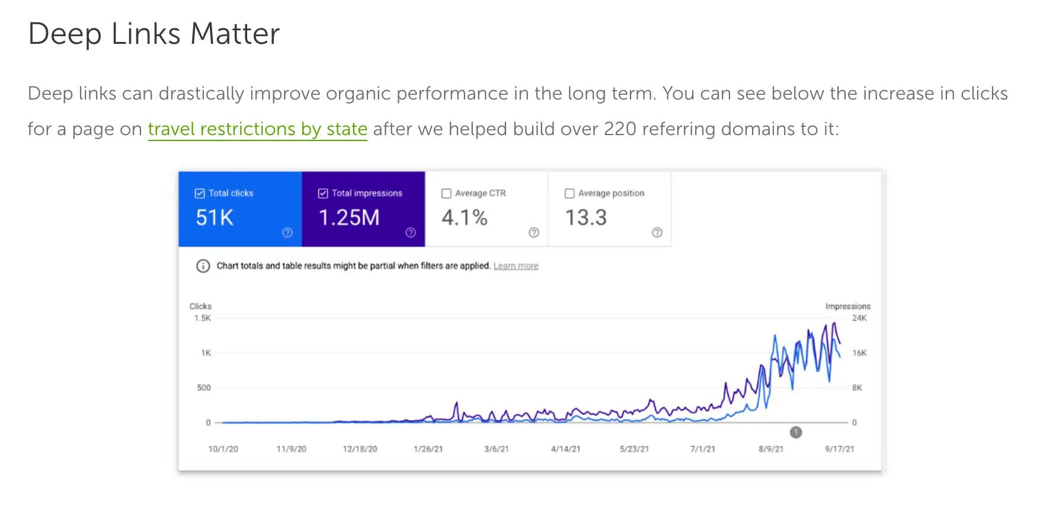
Task: Click help icon on Average position card
Action: 657,232
